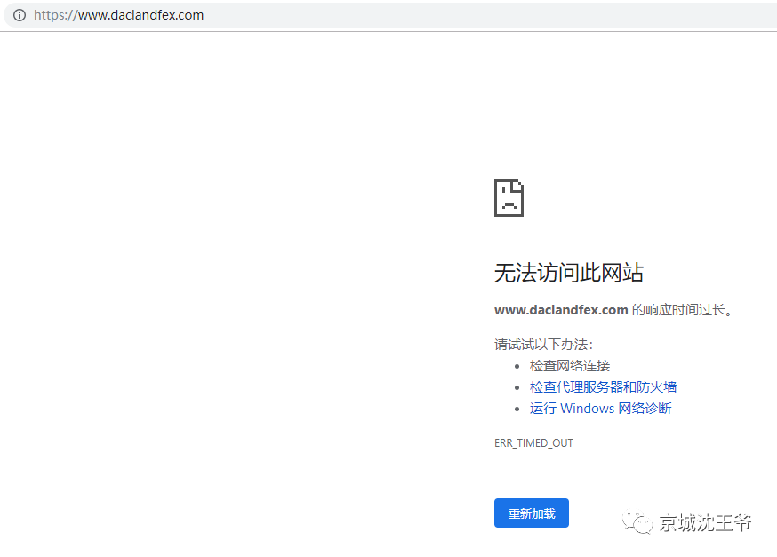Click the ERR_TIMED_OUT error code
777x557 pixels.
coord(533,442)
